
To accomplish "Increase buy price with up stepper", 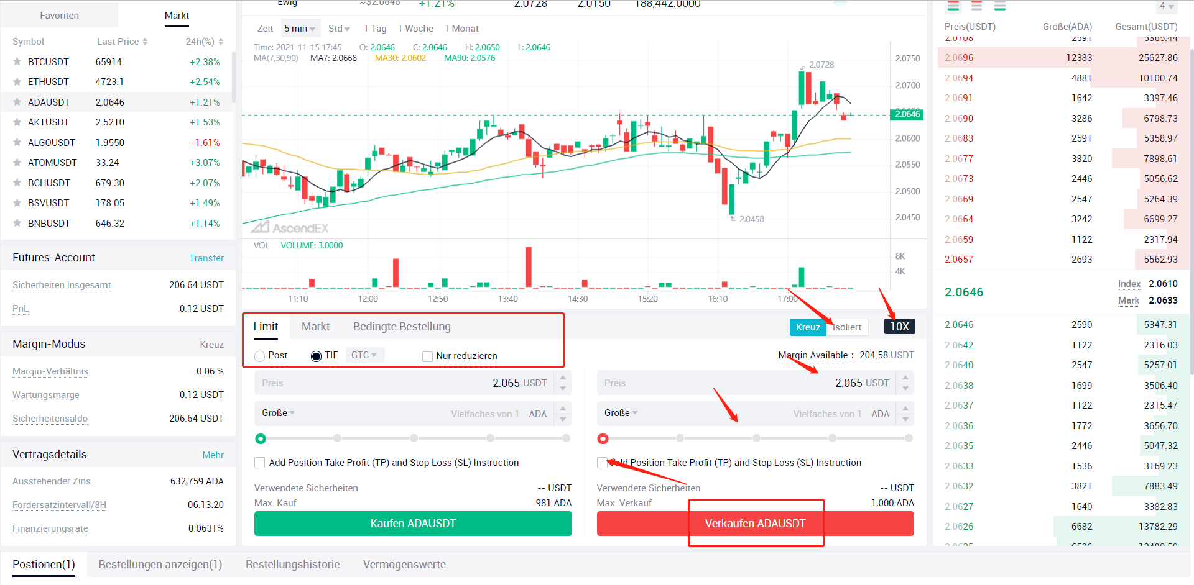I will click(563, 377).
